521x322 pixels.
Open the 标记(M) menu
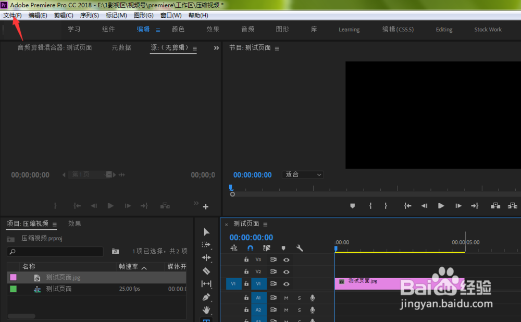pyautogui.click(x=116, y=15)
